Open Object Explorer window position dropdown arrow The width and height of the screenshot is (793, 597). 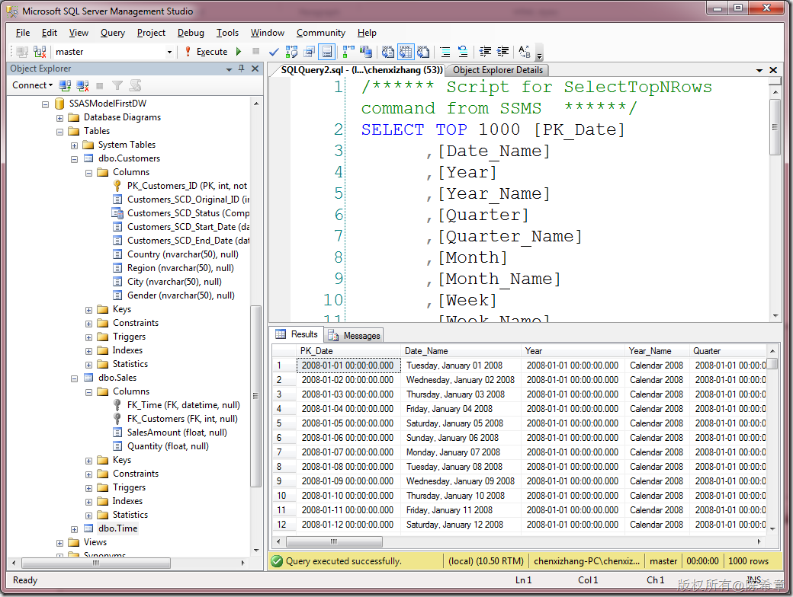[229, 69]
